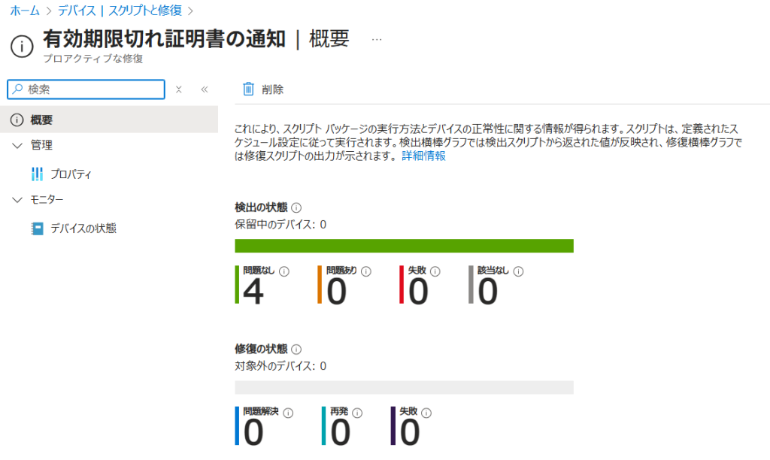Collapse the モニター section

18,200
